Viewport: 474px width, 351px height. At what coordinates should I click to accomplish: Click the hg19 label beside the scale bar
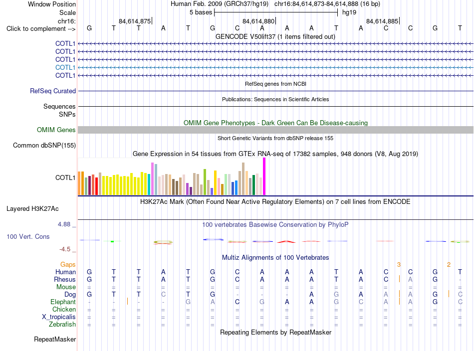[x=349, y=12]
